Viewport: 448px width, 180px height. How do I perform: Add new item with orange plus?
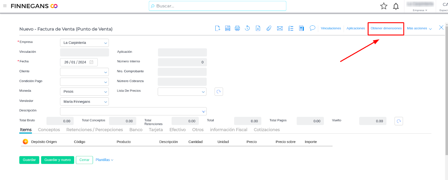[25, 141]
